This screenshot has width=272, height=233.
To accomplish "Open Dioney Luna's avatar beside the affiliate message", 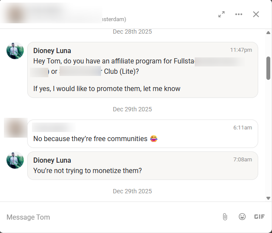I will point(15,50).
